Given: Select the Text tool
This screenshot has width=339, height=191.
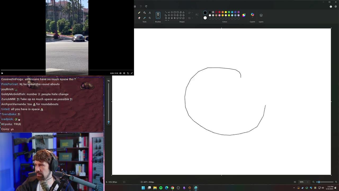Looking at the screenshot, I should [x=150, y=13].
